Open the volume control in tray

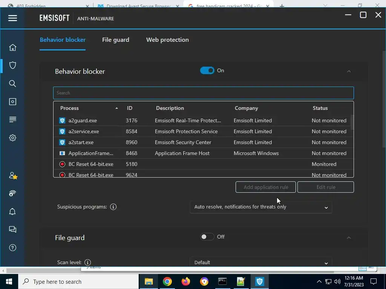337,281
